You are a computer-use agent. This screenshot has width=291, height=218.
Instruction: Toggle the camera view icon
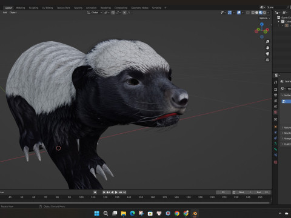click(267, 54)
